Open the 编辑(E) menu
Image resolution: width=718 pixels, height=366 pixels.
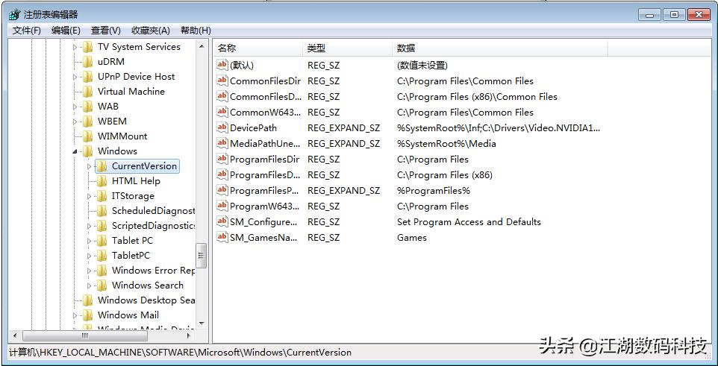coord(66,31)
